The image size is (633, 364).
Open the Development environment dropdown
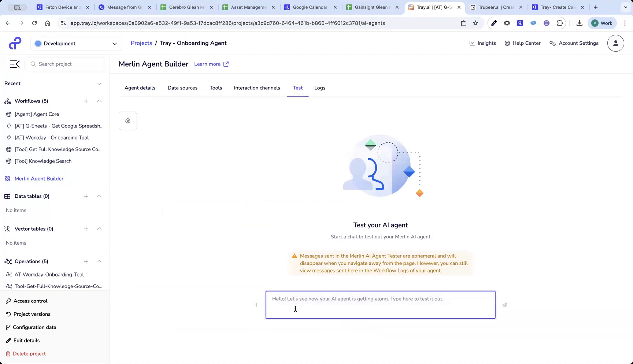click(x=76, y=43)
